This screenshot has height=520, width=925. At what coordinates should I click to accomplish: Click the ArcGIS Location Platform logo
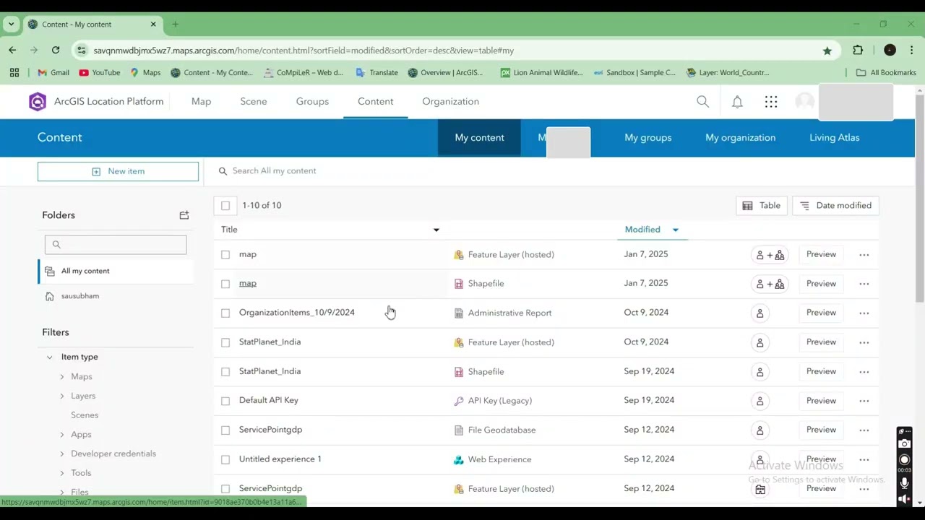pos(38,102)
